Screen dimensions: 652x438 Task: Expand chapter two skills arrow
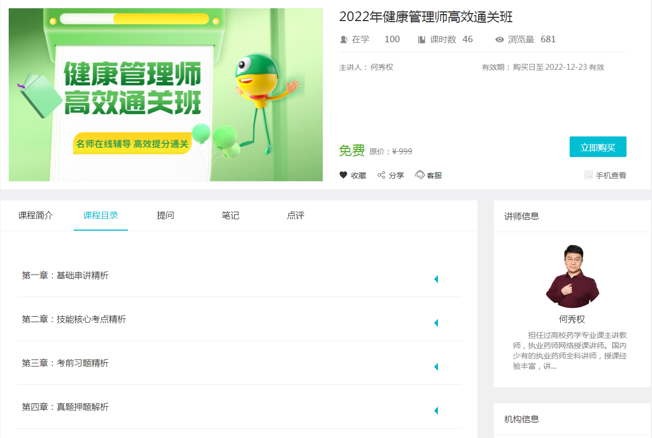(436, 323)
